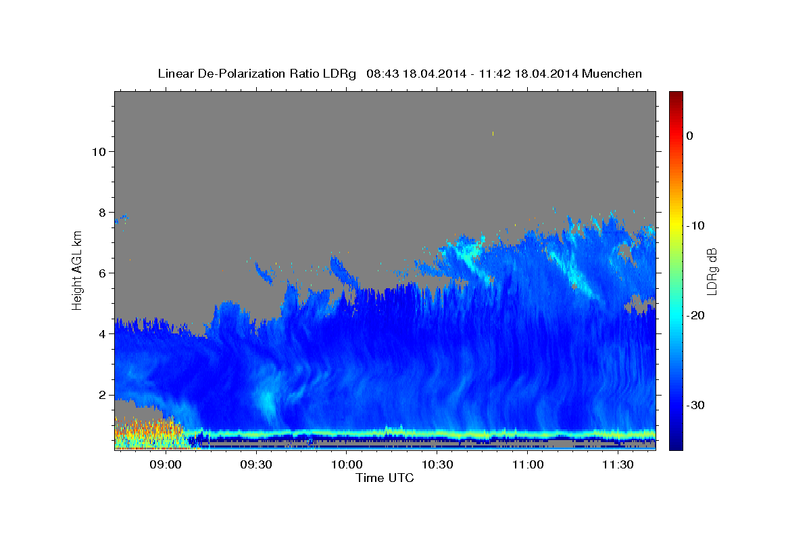
Task: Click the height tick label 2
Action: 101,395
